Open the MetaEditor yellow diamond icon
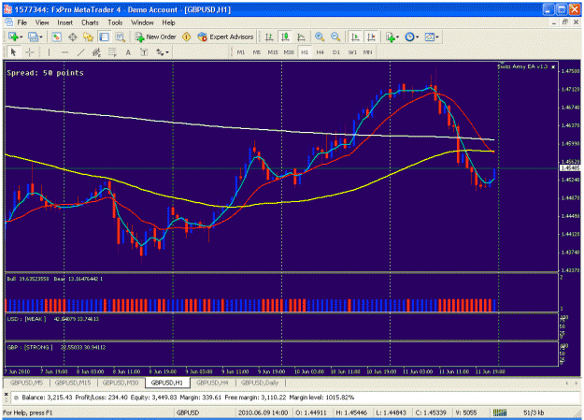584x420 pixels. 187,36
